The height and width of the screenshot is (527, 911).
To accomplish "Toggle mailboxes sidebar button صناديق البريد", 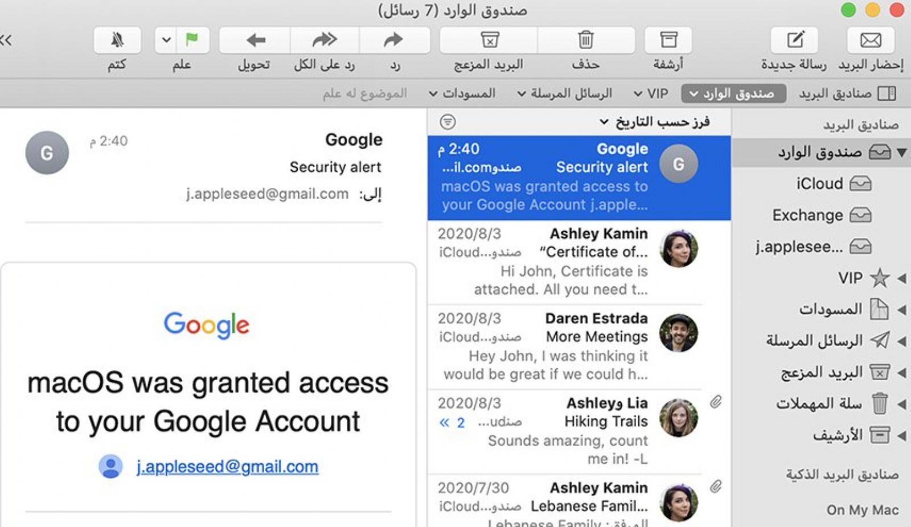I will point(847,93).
